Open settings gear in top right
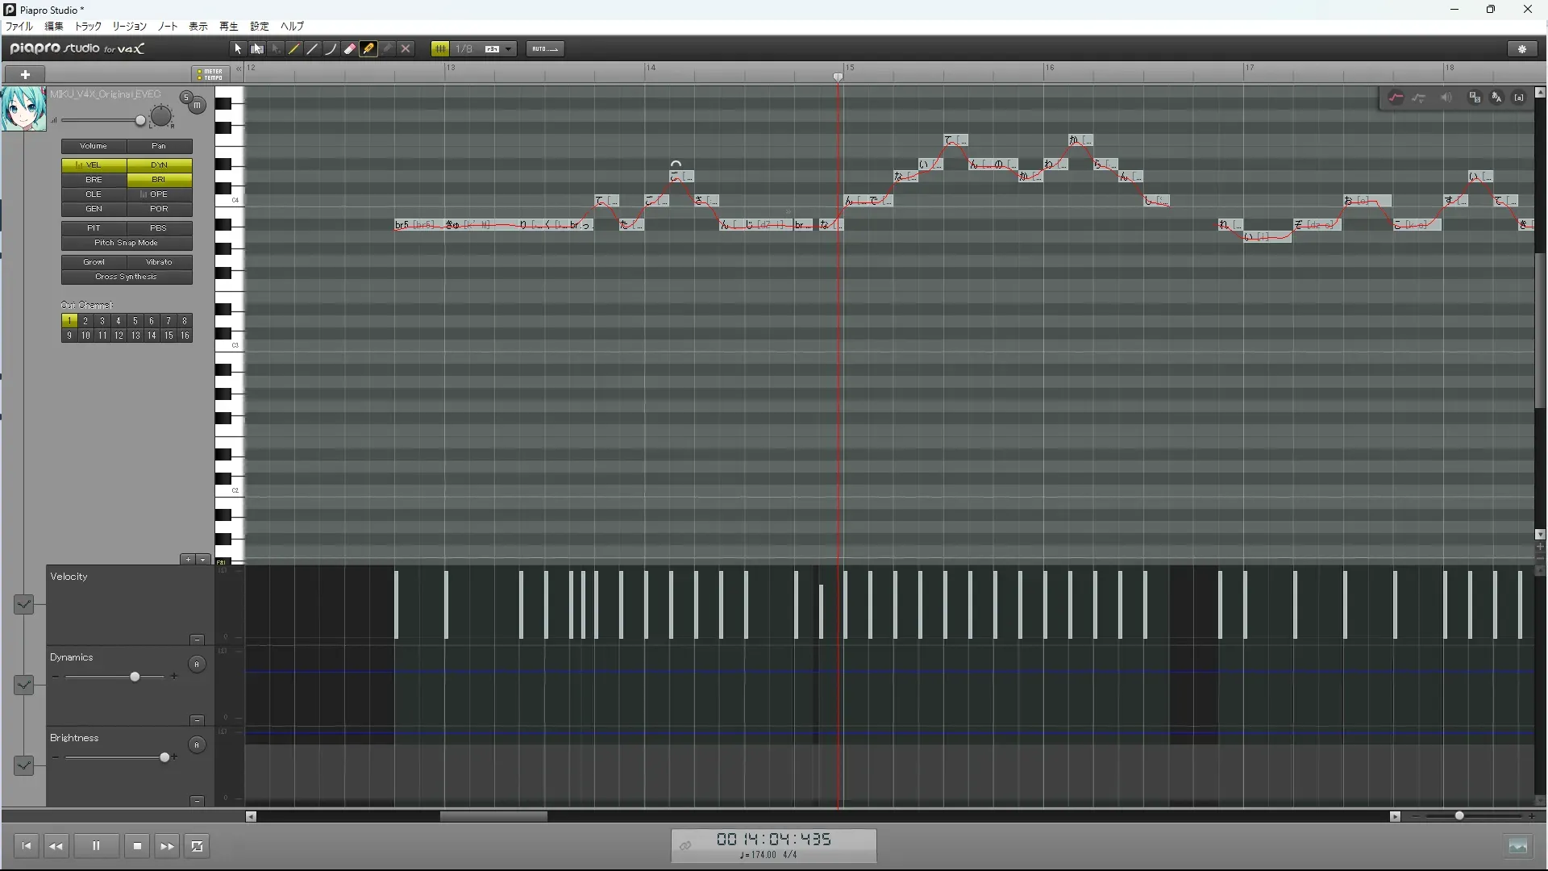 pyautogui.click(x=1522, y=49)
